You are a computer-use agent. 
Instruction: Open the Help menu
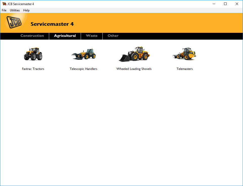26,10
